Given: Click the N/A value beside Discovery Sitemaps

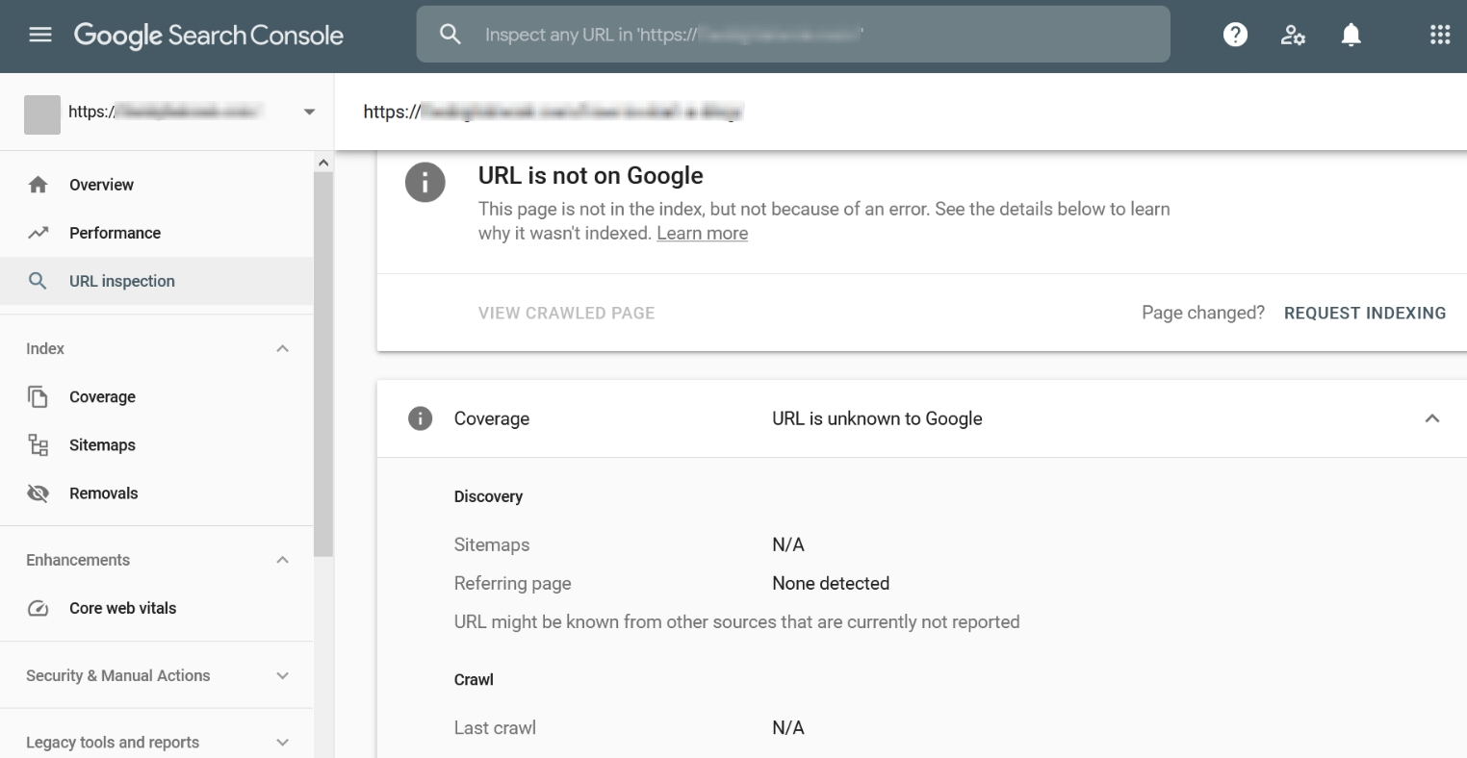Looking at the screenshot, I should 788,544.
